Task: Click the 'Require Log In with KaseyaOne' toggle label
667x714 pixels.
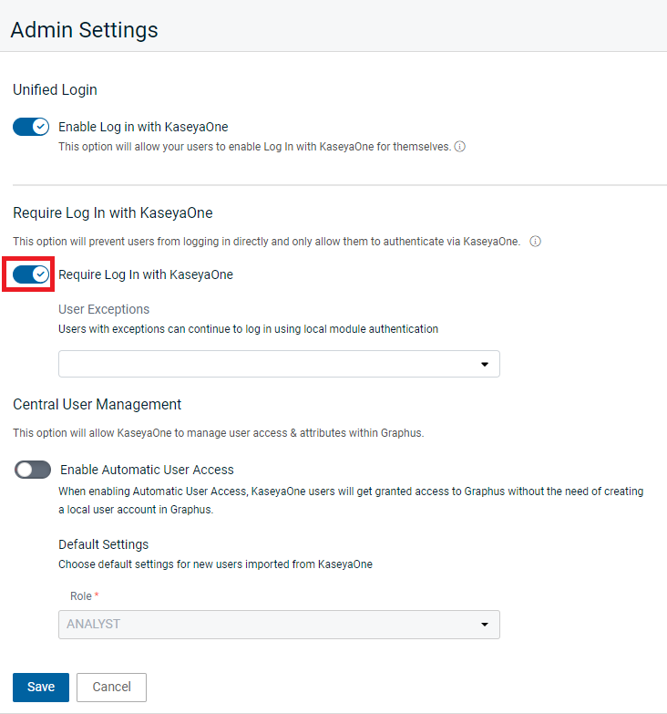Action: (x=146, y=274)
